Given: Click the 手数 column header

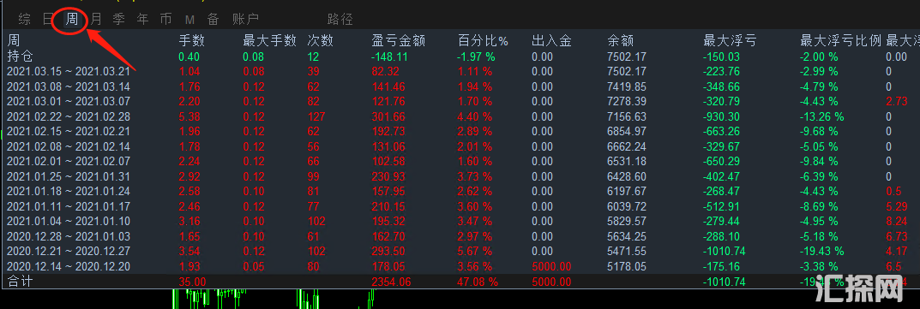Looking at the screenshot, I should click(191, 41).
